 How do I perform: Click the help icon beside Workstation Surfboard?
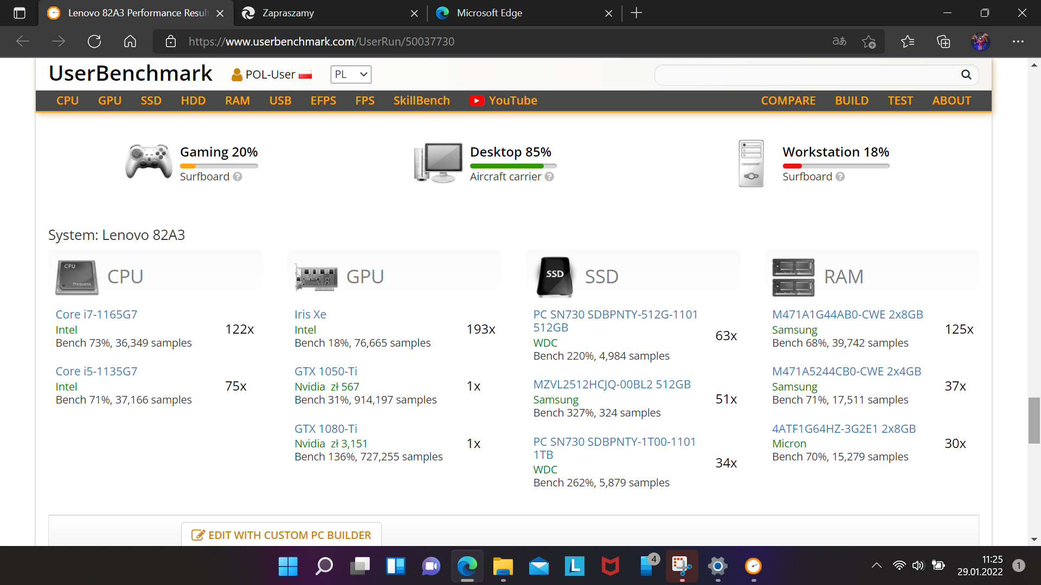[x=840, y=177]
